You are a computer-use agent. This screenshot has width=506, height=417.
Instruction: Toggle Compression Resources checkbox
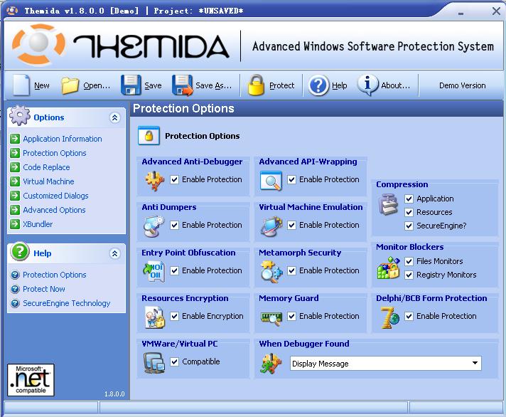pos(409,212)
